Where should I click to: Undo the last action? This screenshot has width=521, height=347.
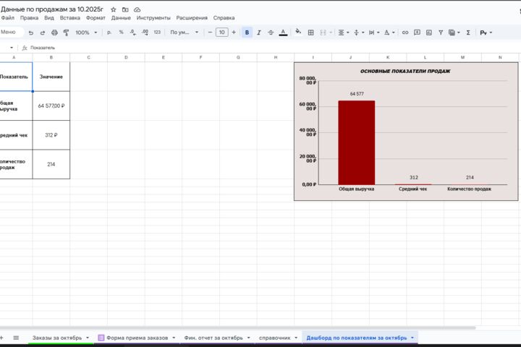(x=31, y=33)
